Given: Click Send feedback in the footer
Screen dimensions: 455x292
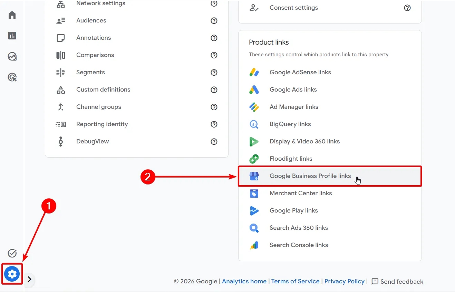Looking at the screenshot, I should click(x=397, y=282).
